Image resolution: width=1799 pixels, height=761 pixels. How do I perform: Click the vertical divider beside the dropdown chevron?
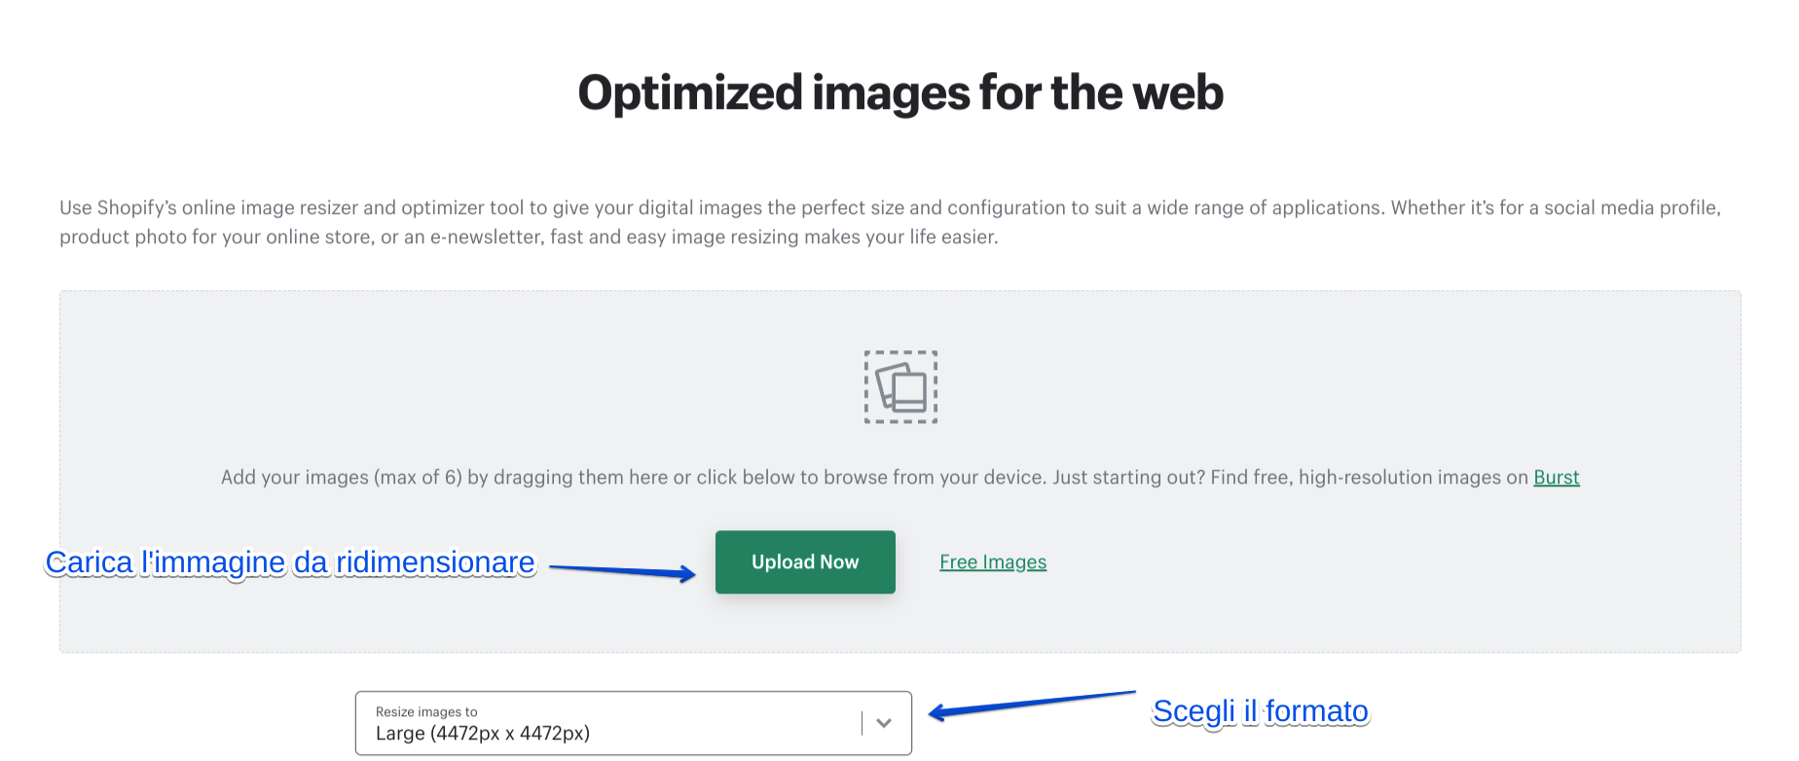coord(862,723)
